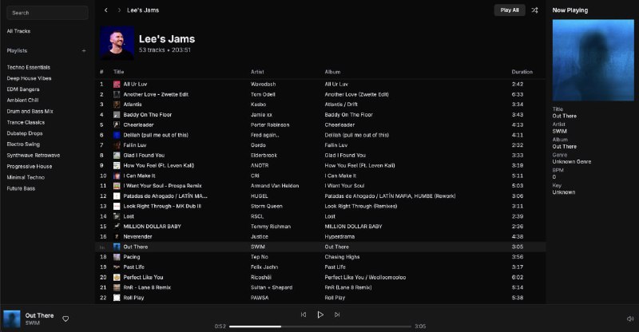Sort tracks by the Title column header
Image resolution: width=639 pixels, height=332 pixels.
tap(119, 72)
